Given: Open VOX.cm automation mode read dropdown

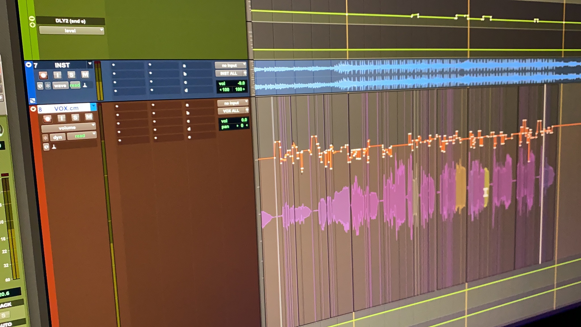Looking at the screenshot, I should coord(82,136).
